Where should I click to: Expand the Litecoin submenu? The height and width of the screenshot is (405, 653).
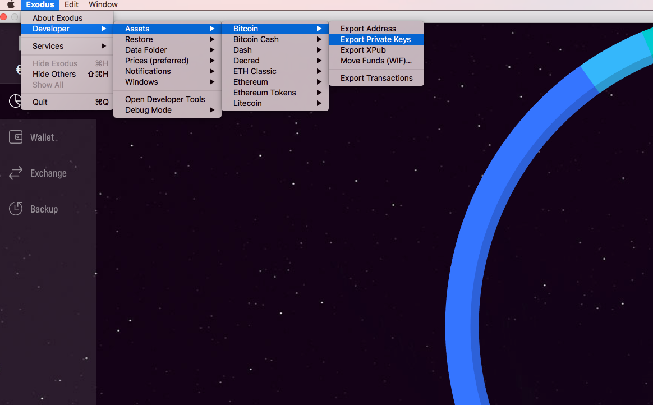coord(275,103)
